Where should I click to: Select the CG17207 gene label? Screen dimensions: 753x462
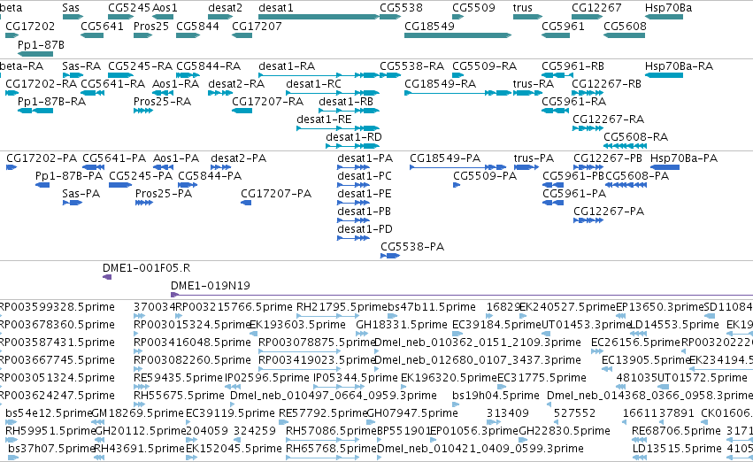pos(257,26)
